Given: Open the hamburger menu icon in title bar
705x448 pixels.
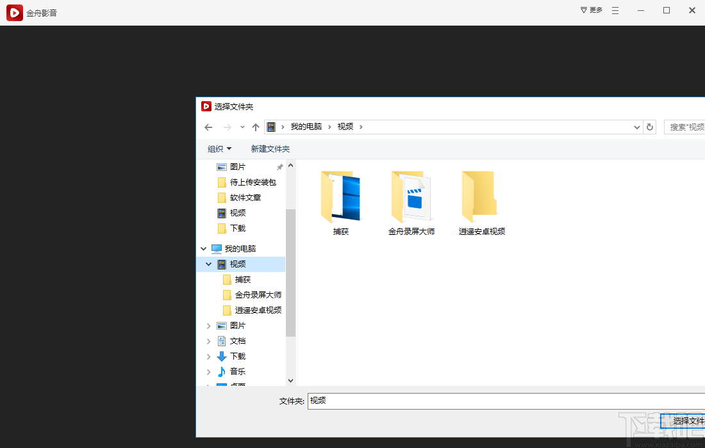Looking at the screenshot, I should [x=614, y=10].
